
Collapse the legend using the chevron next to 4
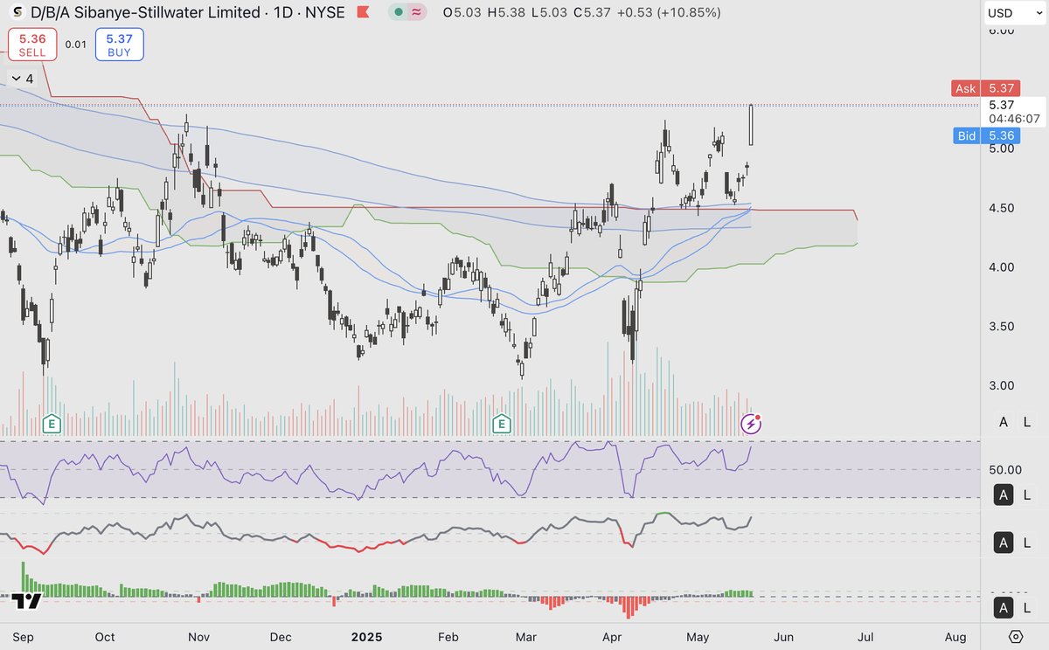coord(15,78)
